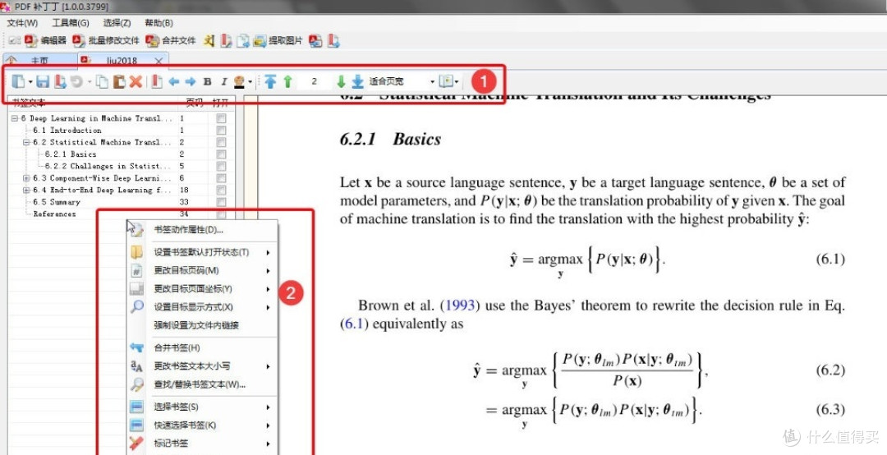Expand the 6.3 Component-Wise Deep Learning node
Screen dimensions: 887x455
point(26,178)
